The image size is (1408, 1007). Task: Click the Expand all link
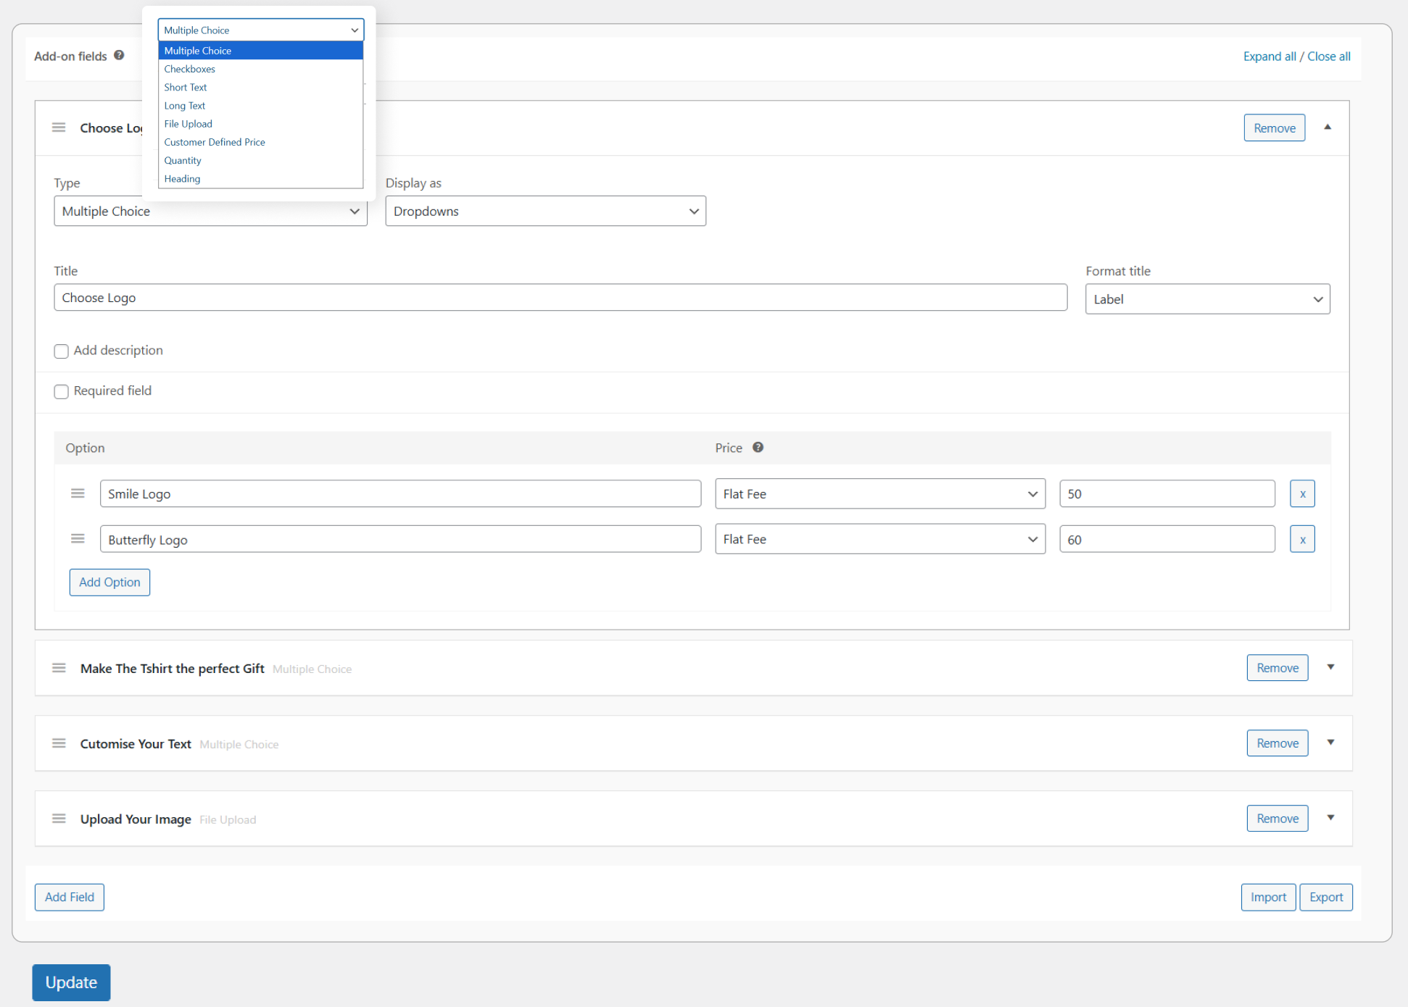(1269, 57)
